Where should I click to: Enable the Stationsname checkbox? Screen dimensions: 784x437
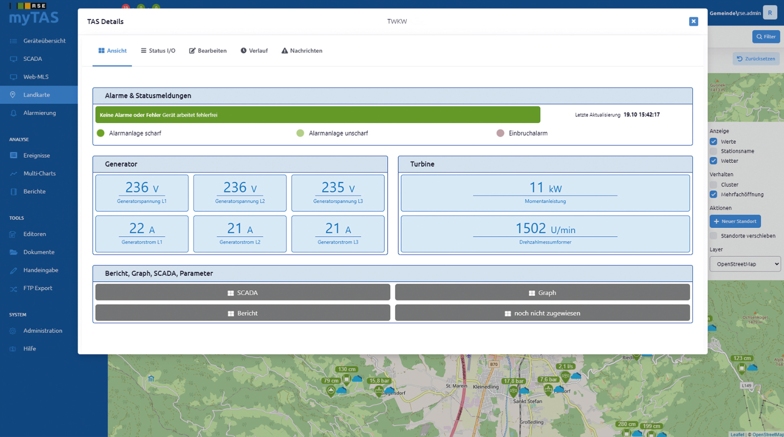tap(713, 151)
